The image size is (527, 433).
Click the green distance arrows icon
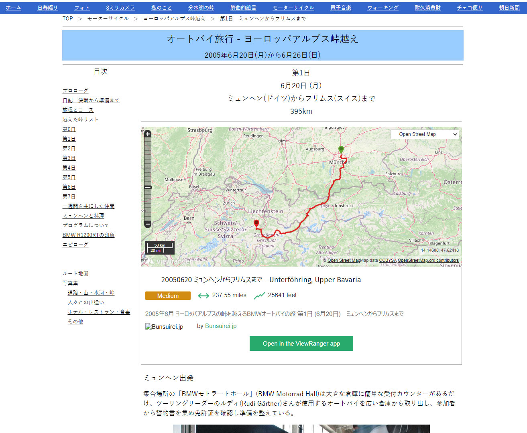203,295
